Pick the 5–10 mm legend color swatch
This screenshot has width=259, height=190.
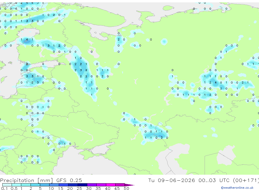45,185
